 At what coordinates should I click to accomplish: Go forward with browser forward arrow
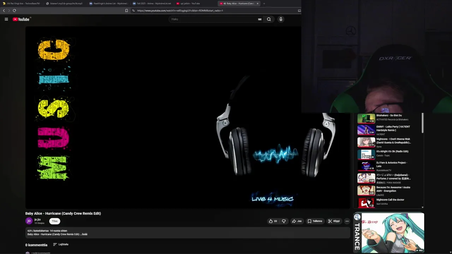click(x=9, y=11)
